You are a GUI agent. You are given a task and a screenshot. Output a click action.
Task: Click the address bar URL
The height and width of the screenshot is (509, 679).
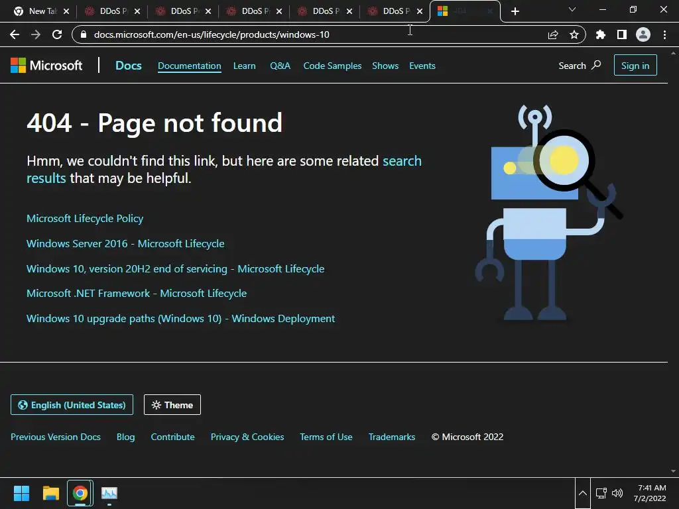point(212,34)
